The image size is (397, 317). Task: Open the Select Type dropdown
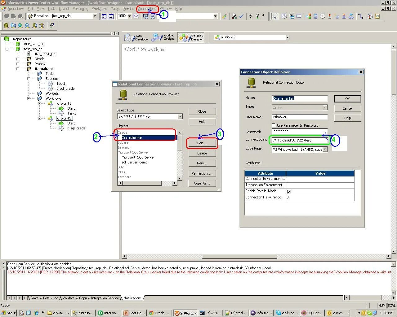(x=180, y=116)
